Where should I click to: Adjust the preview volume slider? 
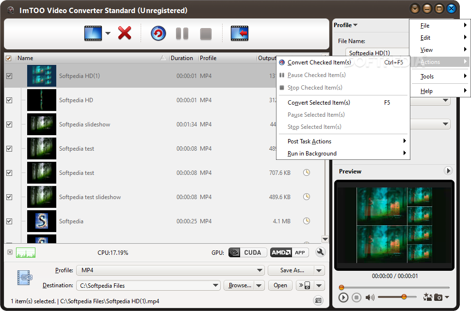pyautogui.click(x=404, y=297)
